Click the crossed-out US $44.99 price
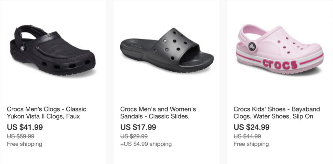 (x=247, y=136)
